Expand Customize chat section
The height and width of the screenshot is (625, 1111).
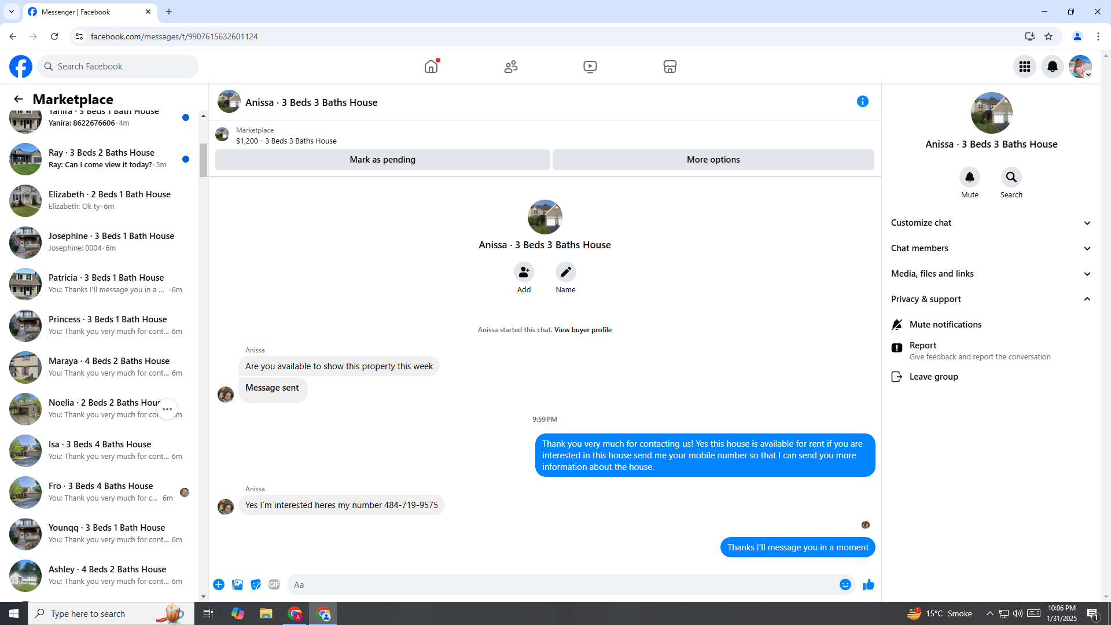tap(991, 223)
